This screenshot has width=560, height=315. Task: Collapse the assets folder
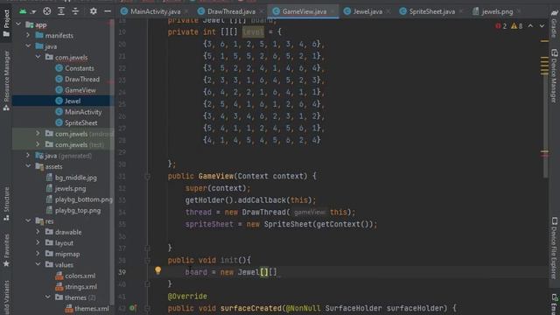pos(28,166)
